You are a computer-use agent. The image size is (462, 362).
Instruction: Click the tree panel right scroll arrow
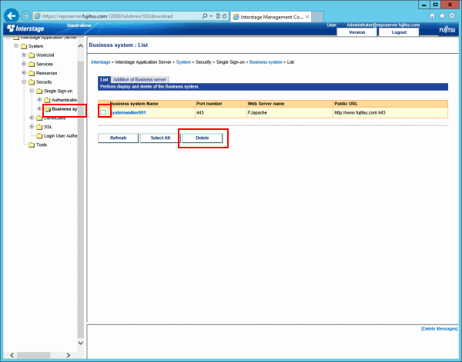coord(69,355)
